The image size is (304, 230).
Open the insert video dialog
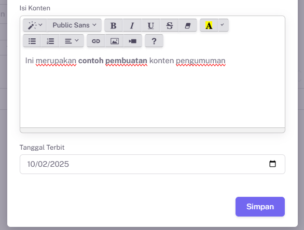tap(133, 41)
